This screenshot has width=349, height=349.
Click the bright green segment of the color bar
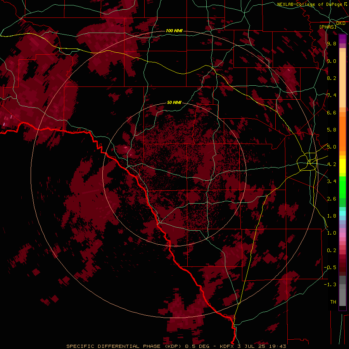342,187
